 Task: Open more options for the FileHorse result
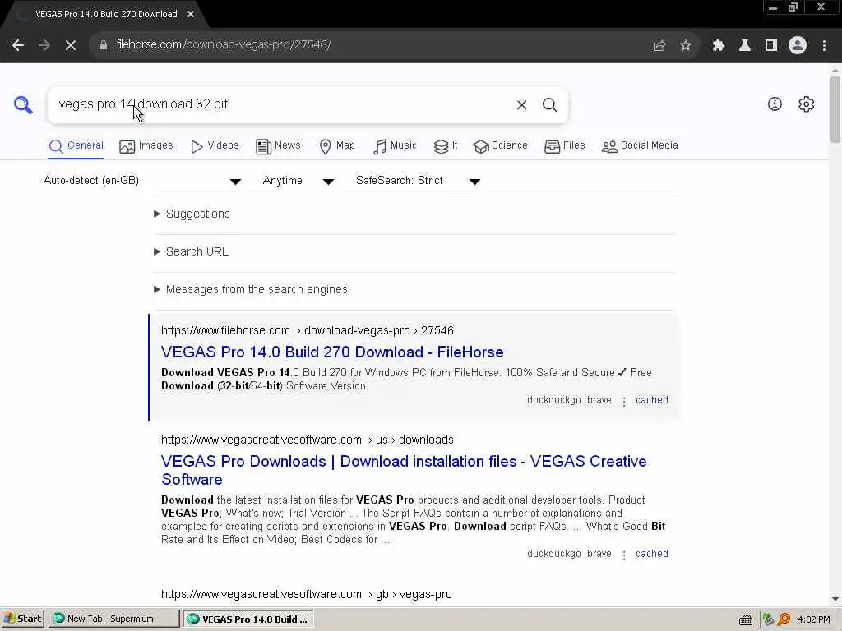coord(624,401)
